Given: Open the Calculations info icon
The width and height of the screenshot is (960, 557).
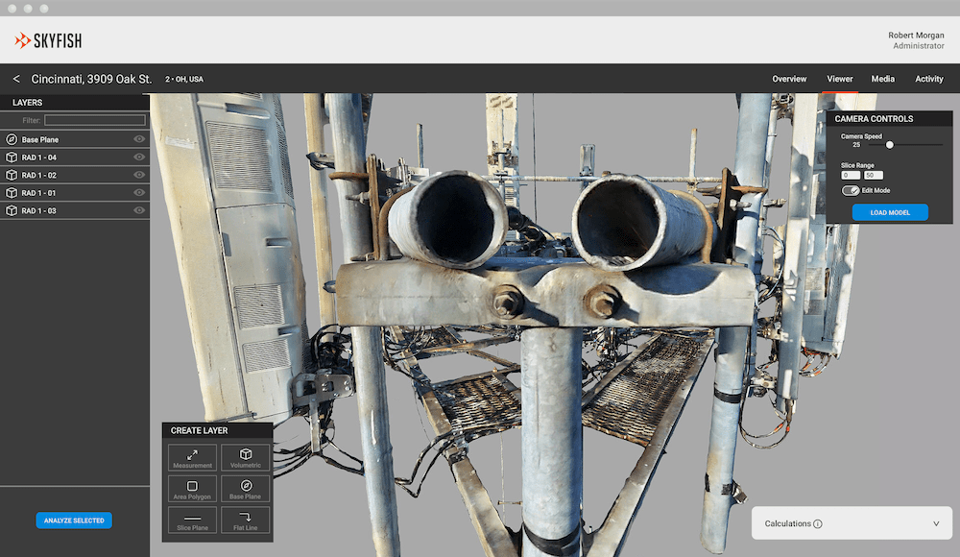Looking at the screenshot, I should point(817,524).
